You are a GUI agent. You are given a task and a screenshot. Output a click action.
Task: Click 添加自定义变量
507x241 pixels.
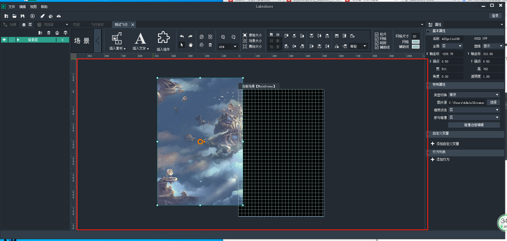[445, 144]
